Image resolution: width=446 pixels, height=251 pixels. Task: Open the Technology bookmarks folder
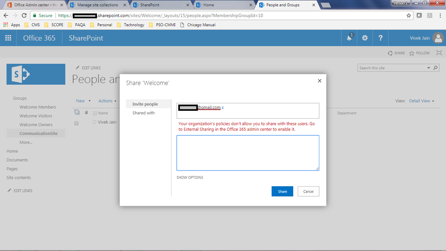130,25
